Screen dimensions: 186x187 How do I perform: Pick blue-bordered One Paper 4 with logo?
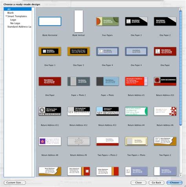click(x=108, y=51)
